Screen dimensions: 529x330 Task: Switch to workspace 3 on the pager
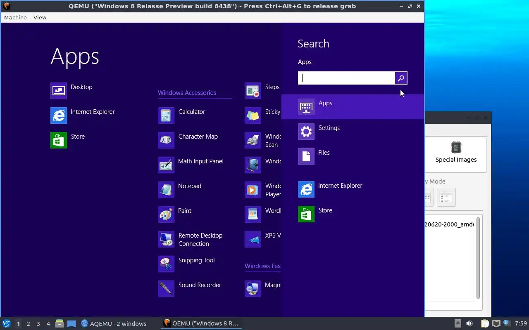pos(38,324)
